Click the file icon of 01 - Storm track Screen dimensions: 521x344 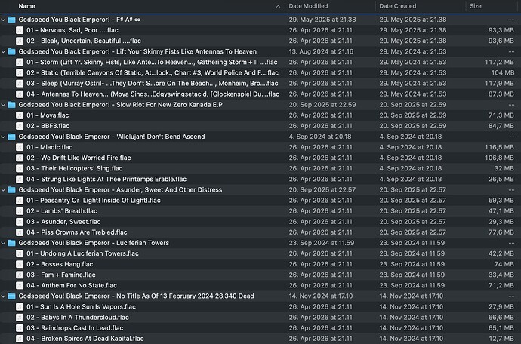point(20,62)
